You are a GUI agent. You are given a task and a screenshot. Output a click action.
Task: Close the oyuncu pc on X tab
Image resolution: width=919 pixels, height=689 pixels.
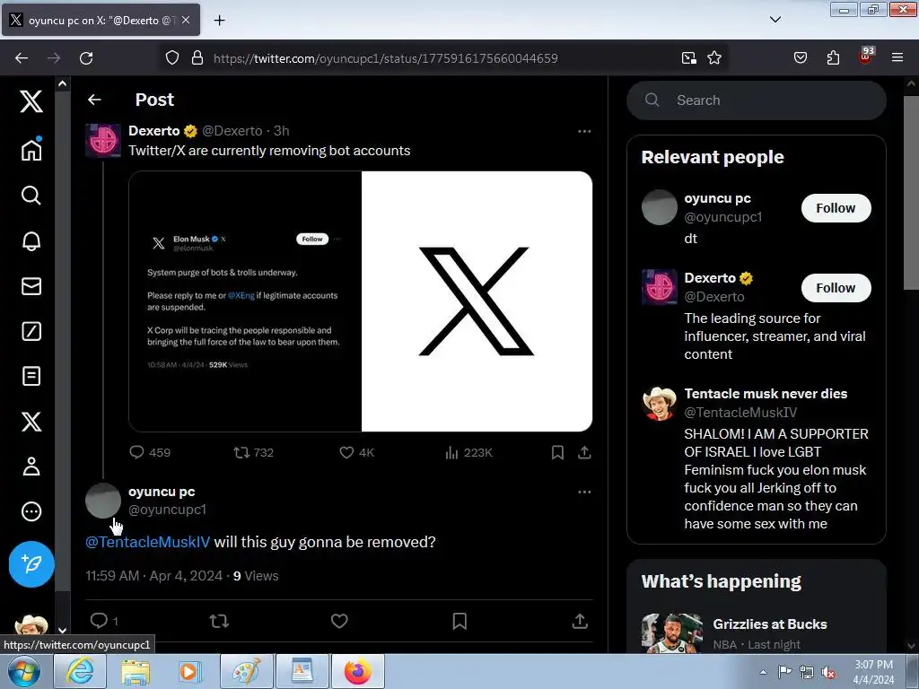pyautogui.click(x=185, y=20)
